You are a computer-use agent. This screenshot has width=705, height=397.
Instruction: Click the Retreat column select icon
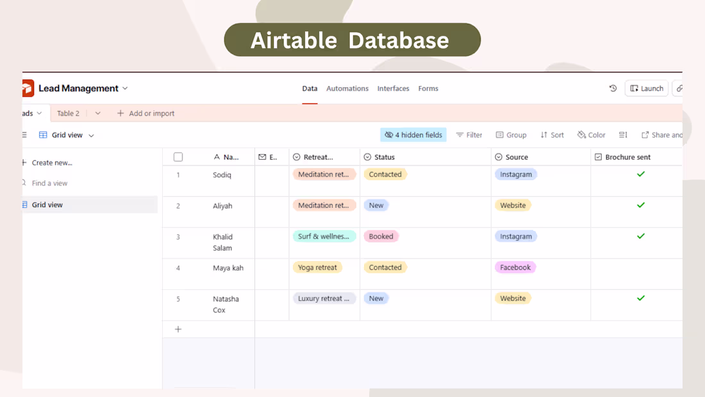pos(296,157)
